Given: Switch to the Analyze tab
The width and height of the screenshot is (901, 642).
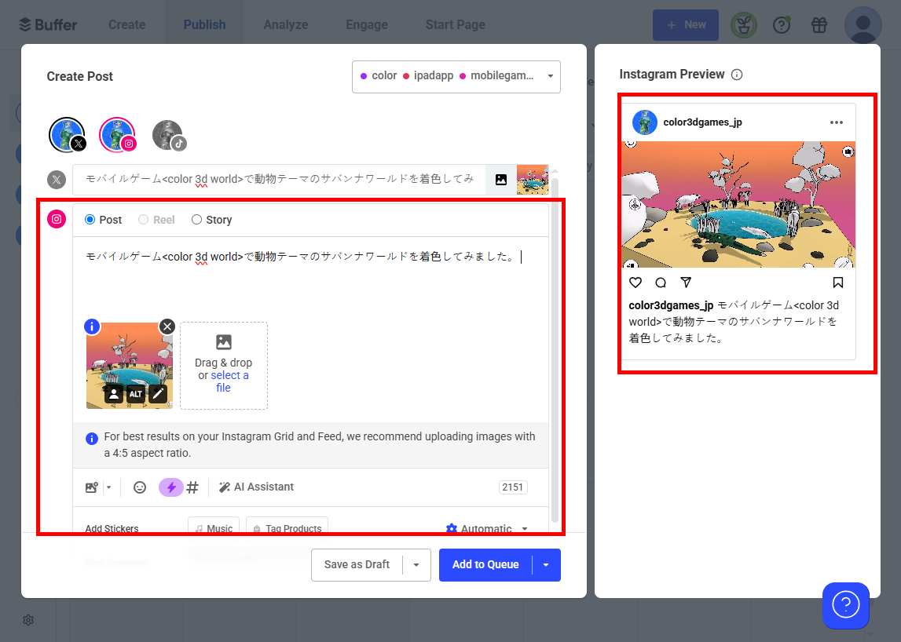Looking at the screenshot, I should [x=286, y=24].
